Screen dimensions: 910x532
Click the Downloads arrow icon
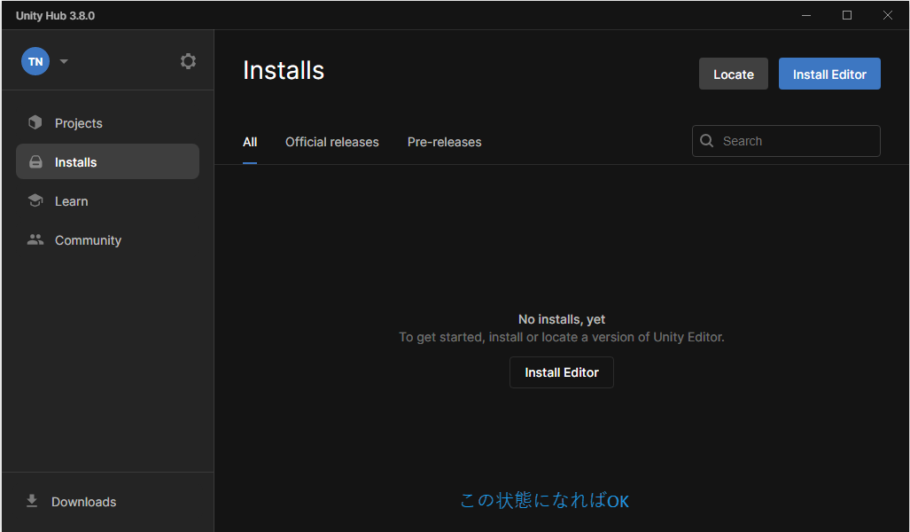[x=32, y=501]
